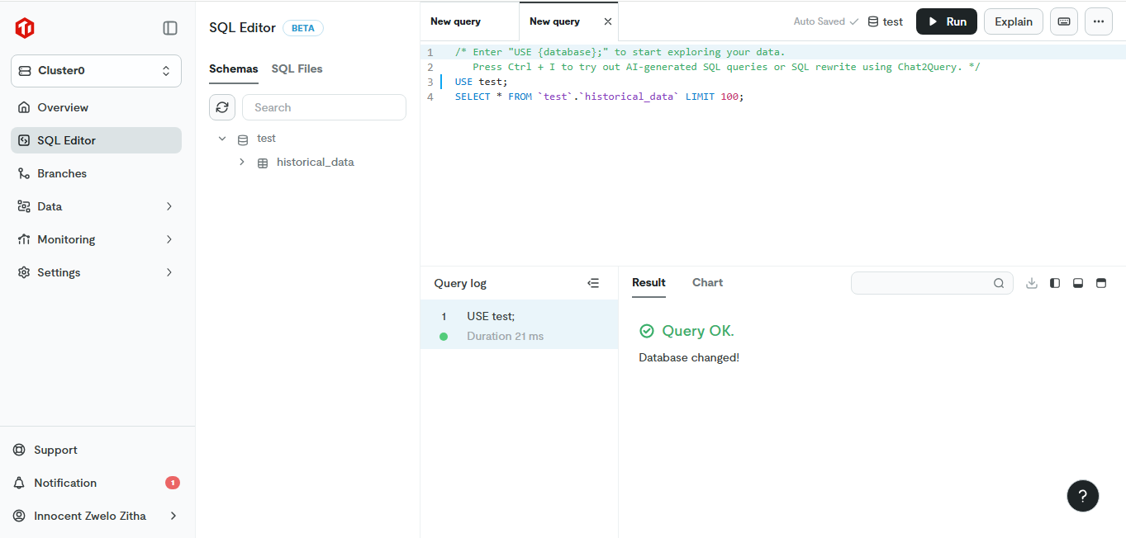Click the Auto Saved status
The width and height of the screenshot is (1126, 538).
826,21
